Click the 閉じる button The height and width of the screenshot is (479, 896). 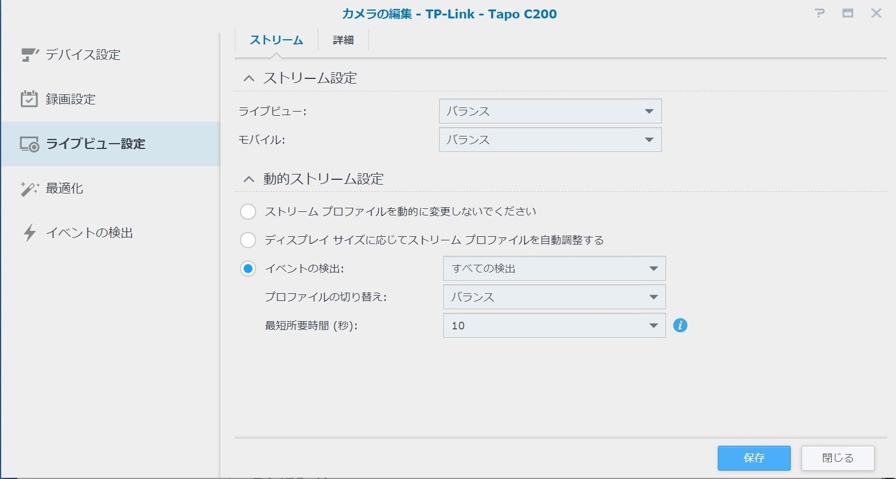837,458
